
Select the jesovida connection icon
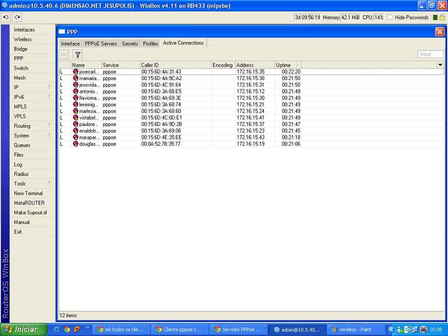click(x=76, y=85)
